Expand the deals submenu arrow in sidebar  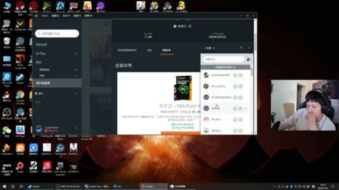click(x=75, y=76)
